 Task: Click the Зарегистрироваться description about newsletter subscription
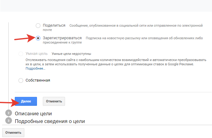coord(144,38)
